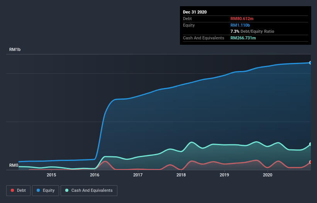Click the 2017 x-axis label
The height and width of the screenshot is (203, 317).
click(138, 175)
